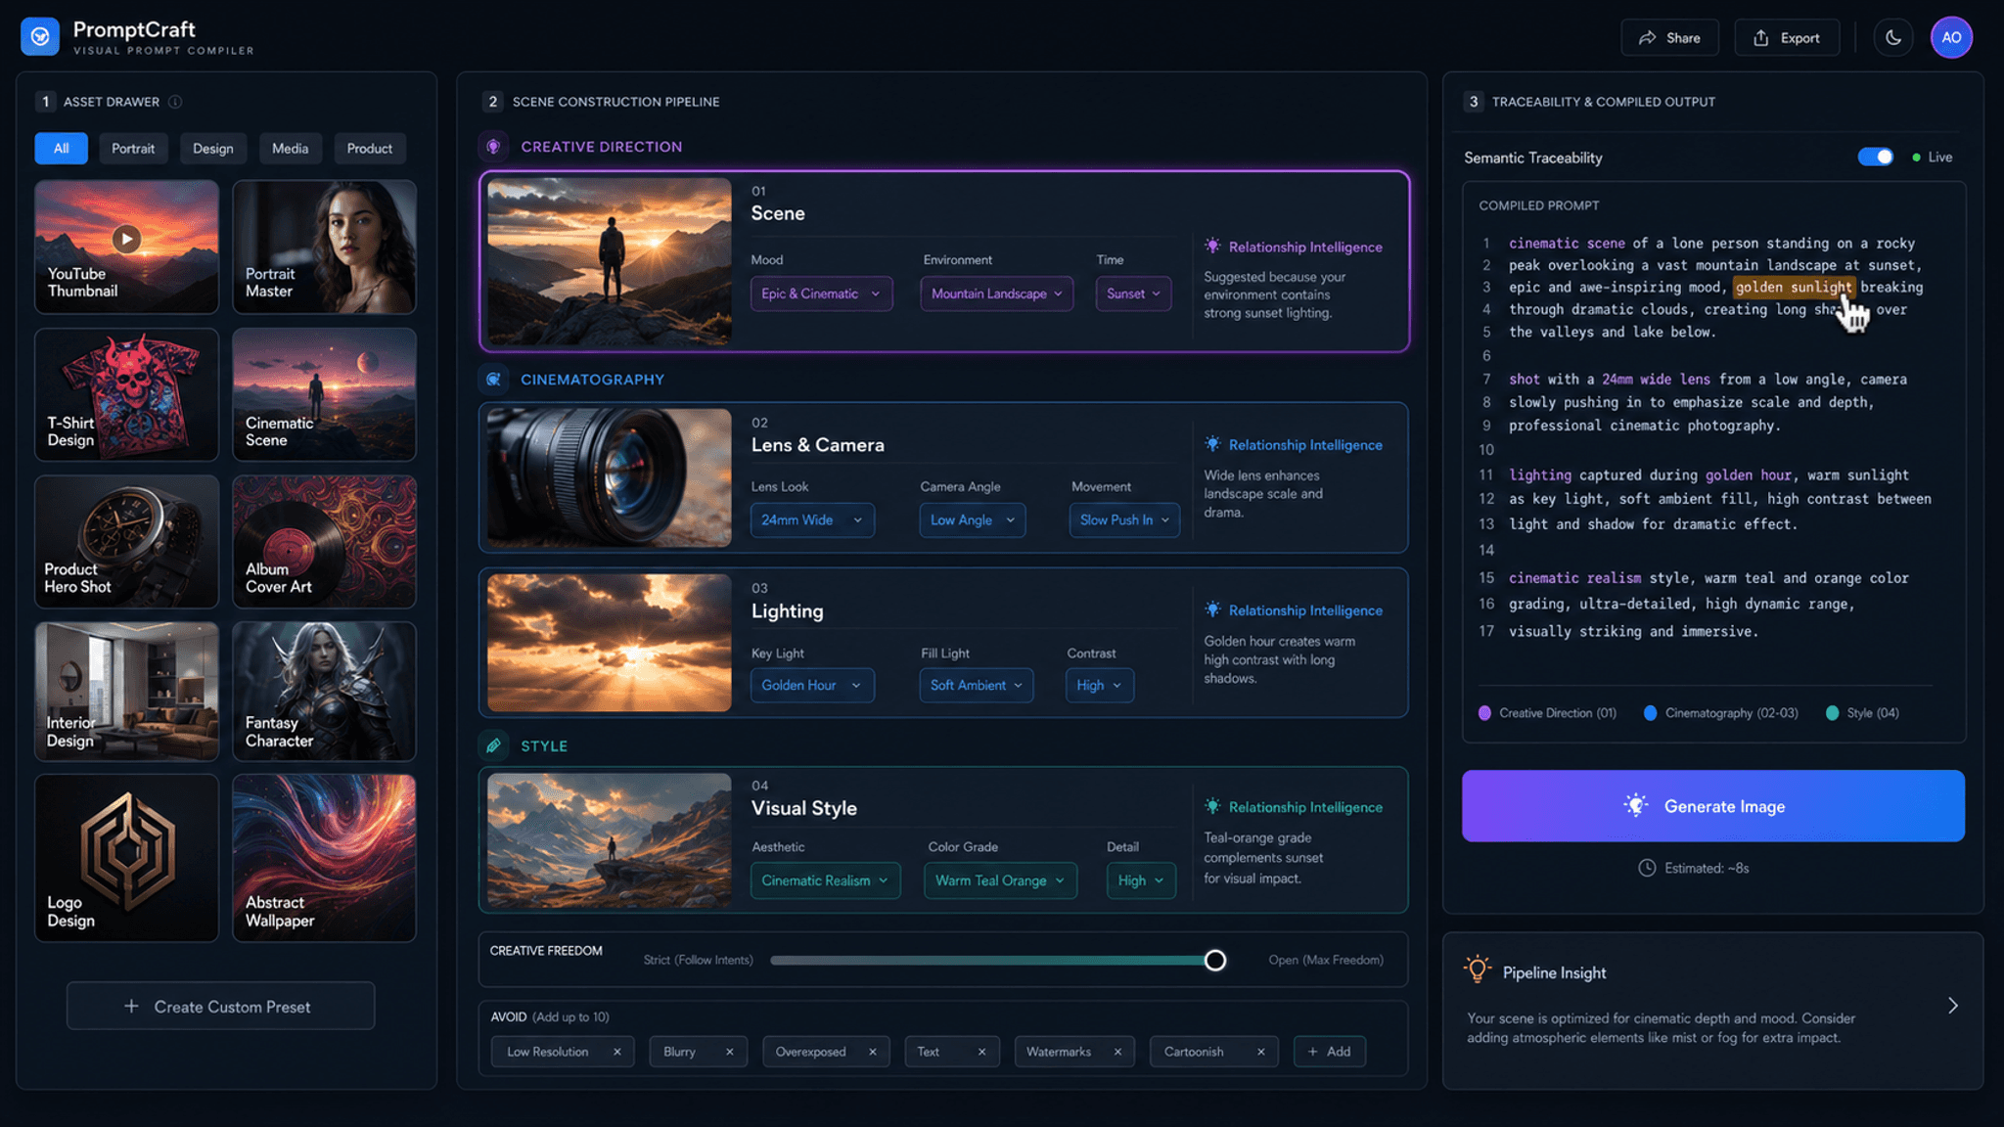Select the T-Shirt Design preset thumbnail

[127, 394]
